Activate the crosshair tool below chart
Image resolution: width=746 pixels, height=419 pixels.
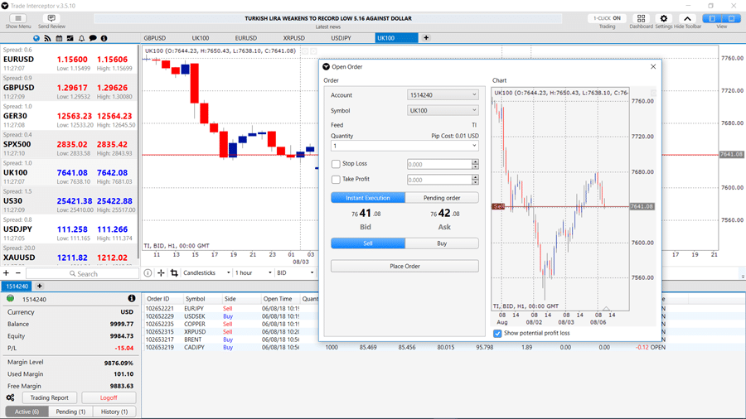point(161,272)
